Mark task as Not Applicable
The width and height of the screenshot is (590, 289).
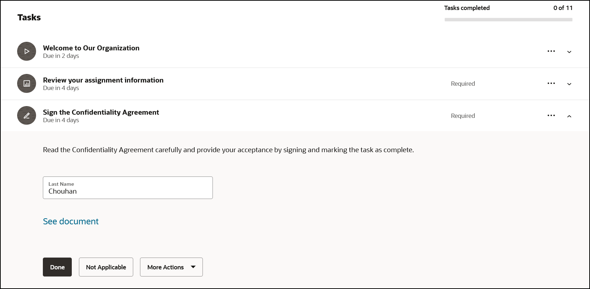106,267
